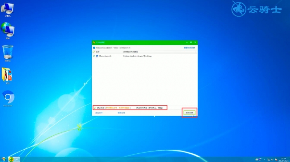Open the view shredding history link
The height and width of the screenshot is (162, 290).
(x=189, y=48)
